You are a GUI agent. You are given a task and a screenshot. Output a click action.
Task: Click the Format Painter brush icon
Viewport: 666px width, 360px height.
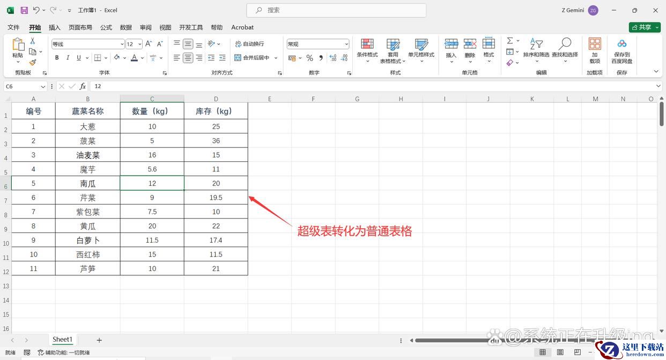pos(33,63)
